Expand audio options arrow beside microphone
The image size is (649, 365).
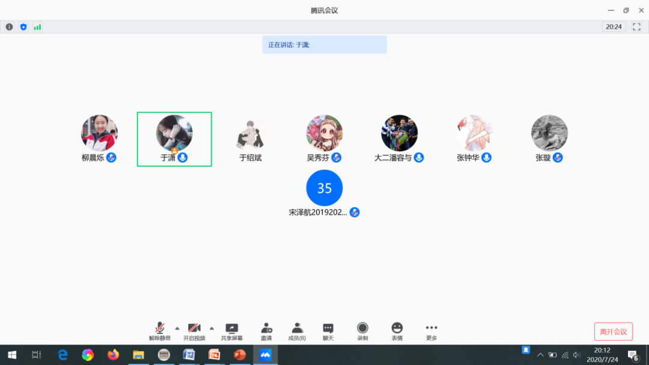coord(177,328)
